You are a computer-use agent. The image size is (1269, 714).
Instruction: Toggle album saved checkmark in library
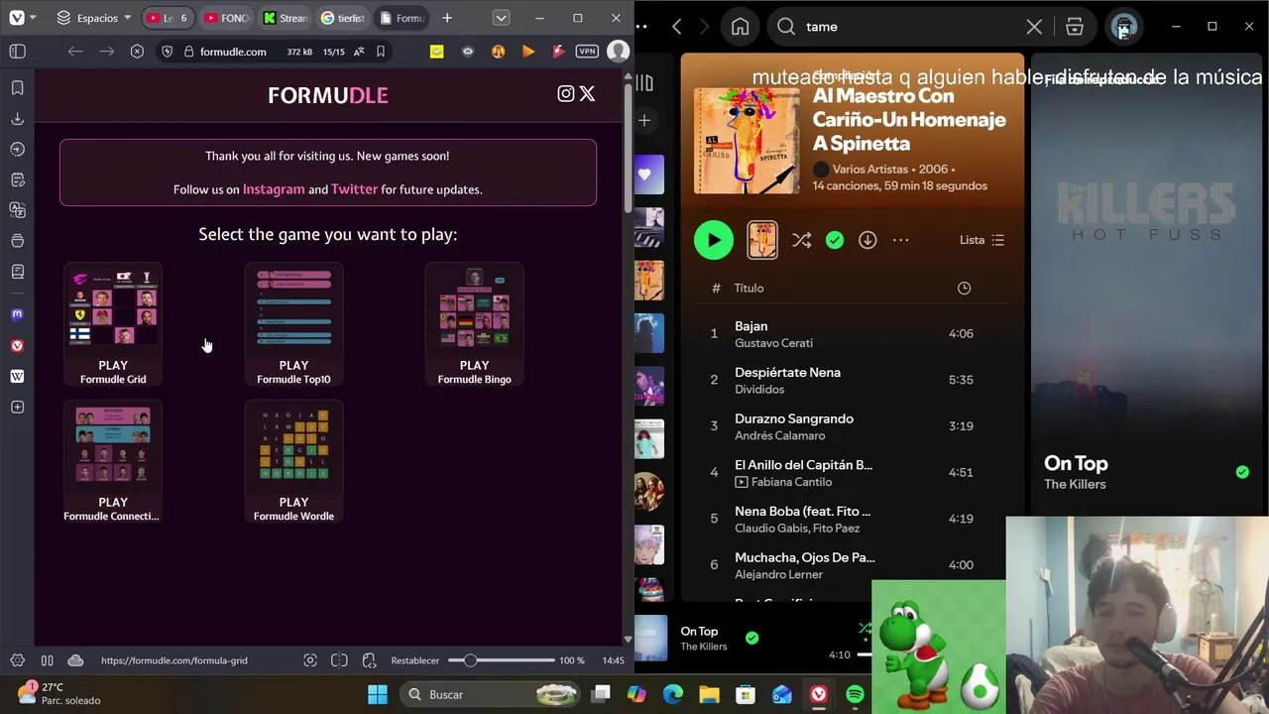[x=835, y=240]
